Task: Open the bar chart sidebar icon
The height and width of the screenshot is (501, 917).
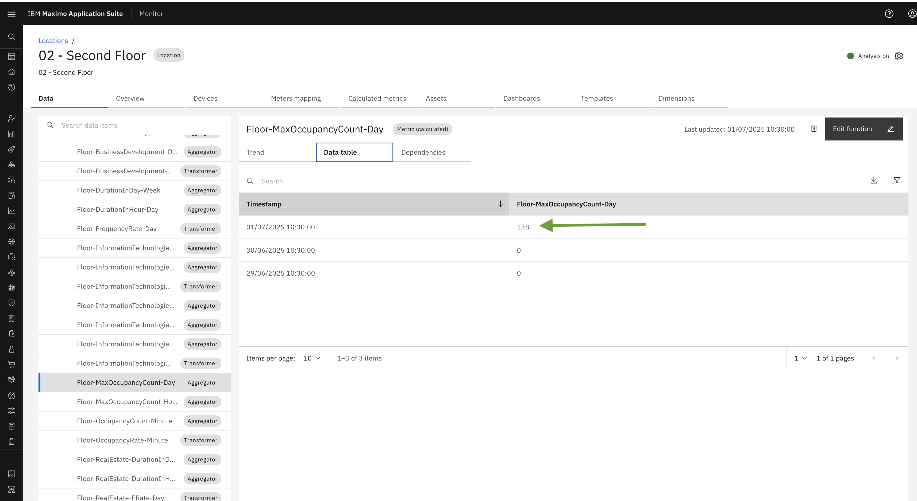Action: [x=11, y=134]
